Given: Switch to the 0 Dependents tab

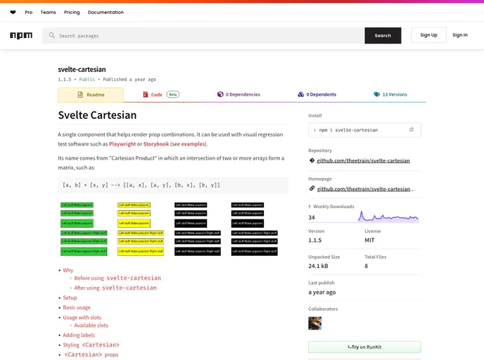Looking at the screenshot, I should 317,94.
